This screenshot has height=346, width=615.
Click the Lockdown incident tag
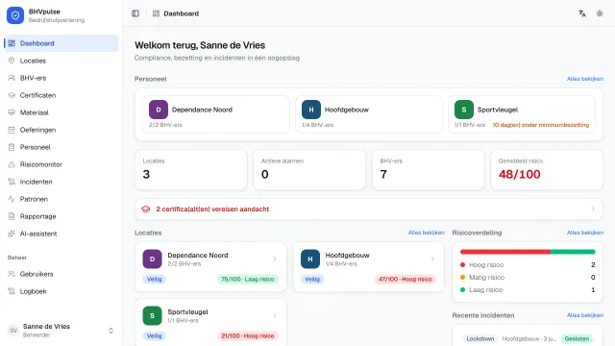click(480, 338)
